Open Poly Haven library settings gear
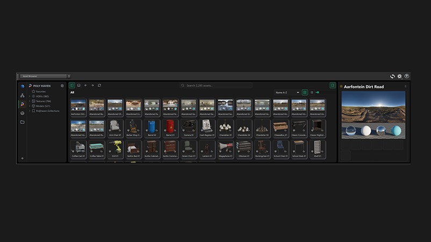 coord(62,86)
